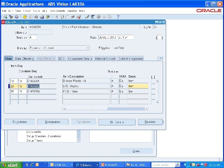Switch to the Date Effectivity tab
Image resolution: width=224 pixels, height=168 pixels.
pos(25,58)
